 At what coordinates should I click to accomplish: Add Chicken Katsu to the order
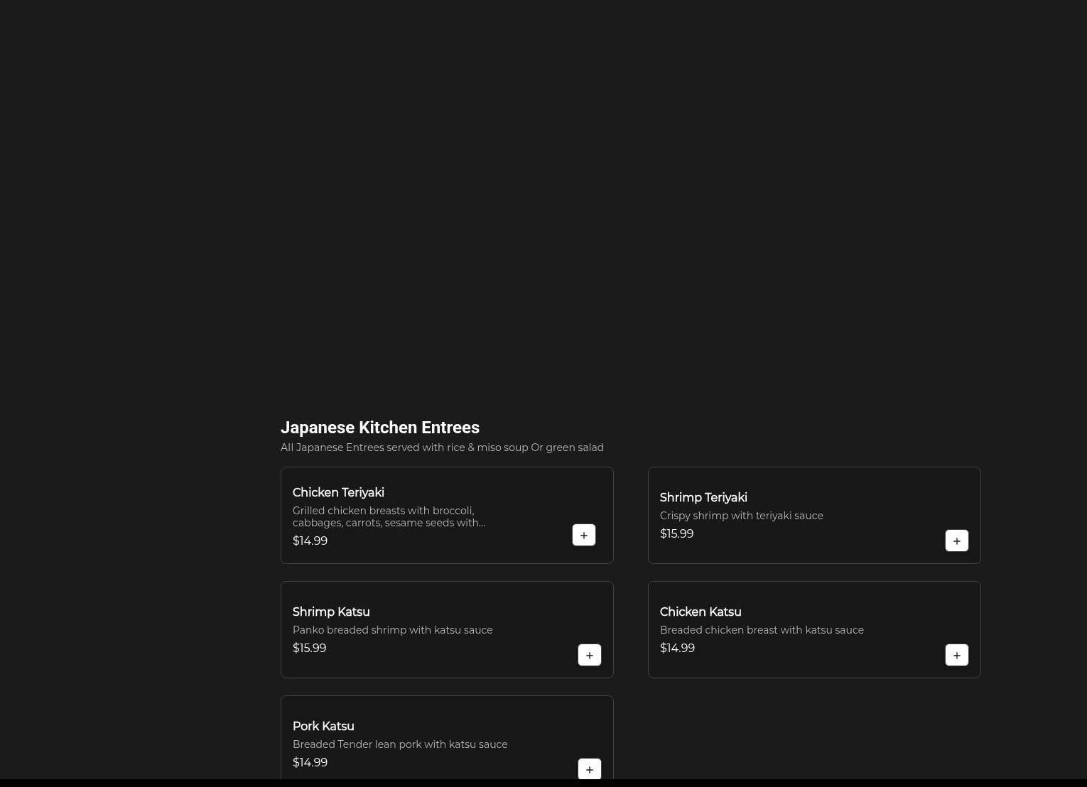coord(957,655)
